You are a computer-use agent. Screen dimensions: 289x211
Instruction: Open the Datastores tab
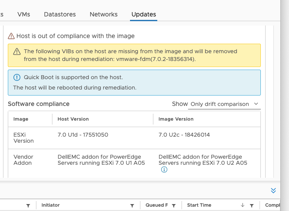click(60, 14)
